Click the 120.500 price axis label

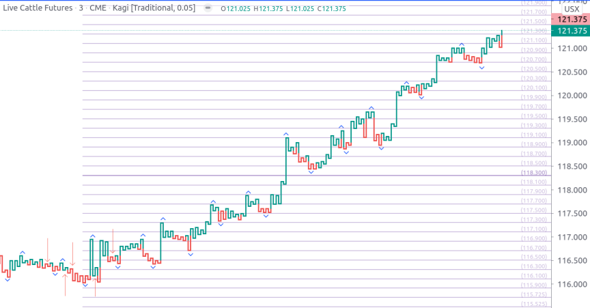(x=572, y=72)
